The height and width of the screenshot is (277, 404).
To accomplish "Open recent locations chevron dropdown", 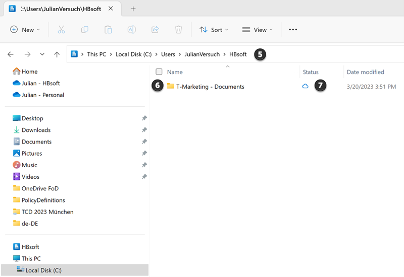I will click(x=42, y=54).
